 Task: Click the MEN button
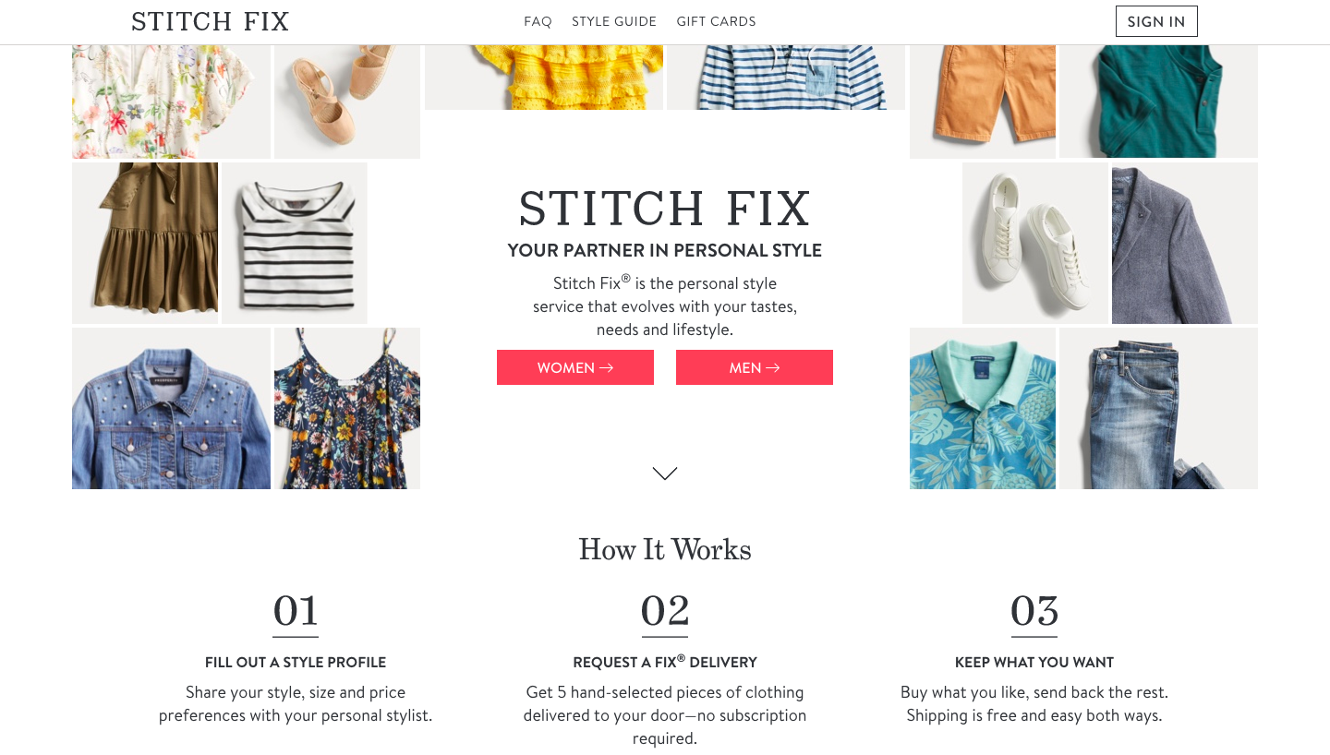754,366
